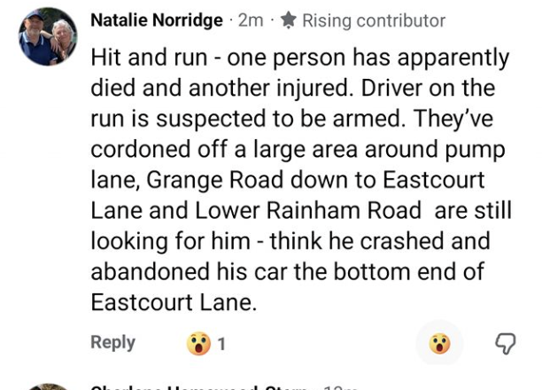
Task: Click the Natalie Norridge name link
Action: 157,19
